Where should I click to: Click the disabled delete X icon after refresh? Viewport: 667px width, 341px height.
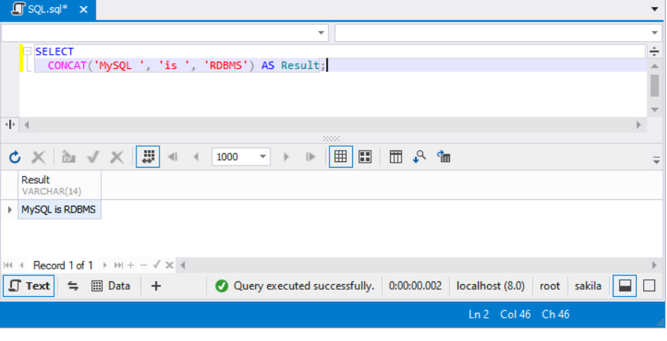38,157
